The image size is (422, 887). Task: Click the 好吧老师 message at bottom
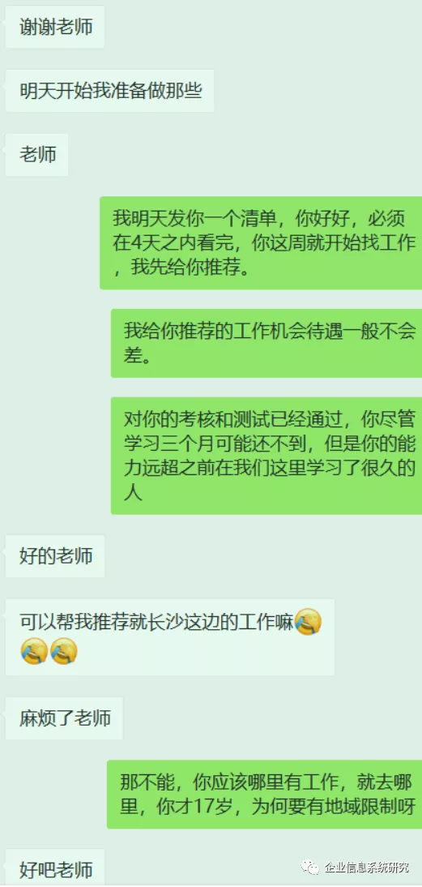click(55, 868)
